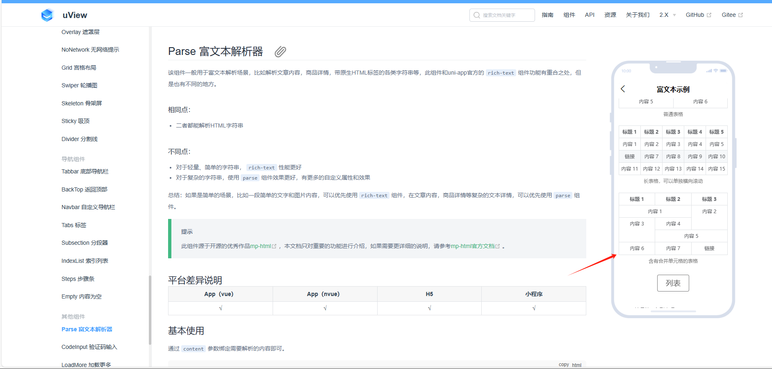The height and width of the screenshot is (369, 772).
Task: Tap the back arrow in the phone preview
Action: (x=623, y=89)
